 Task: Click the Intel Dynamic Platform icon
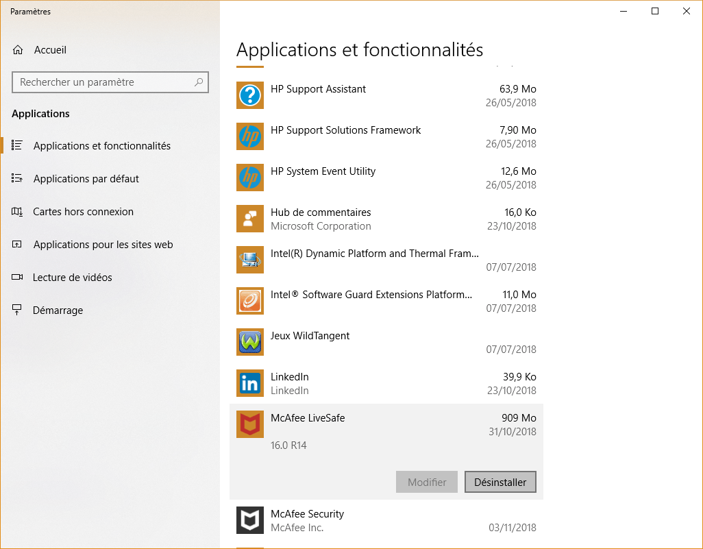click(250, 260)
